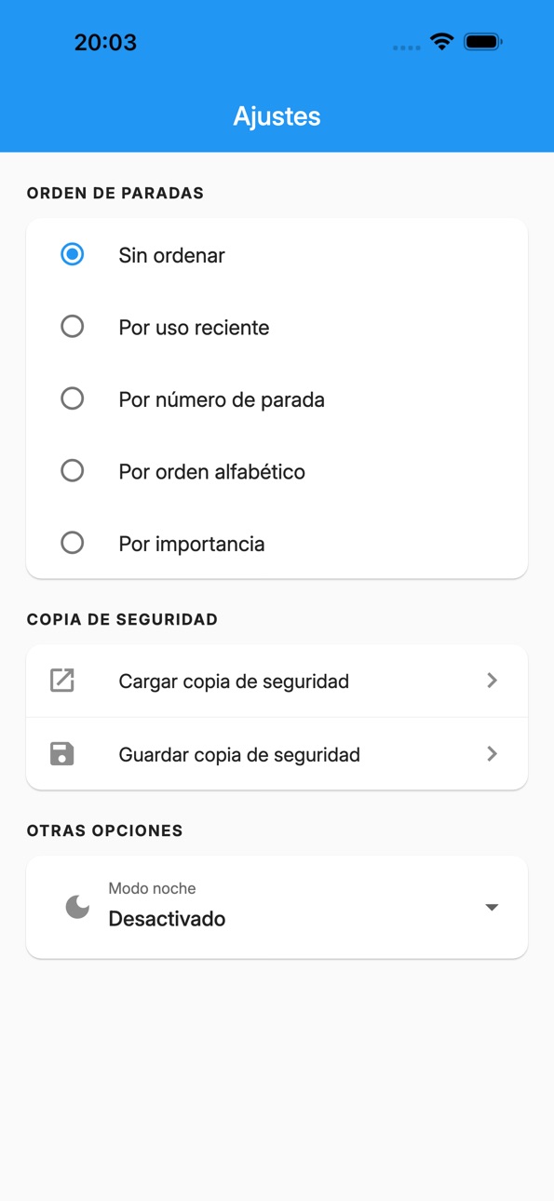Expand chevron next to Cargar copia de seguridad
554x1201 pixels.
click(x=493, y=681)
